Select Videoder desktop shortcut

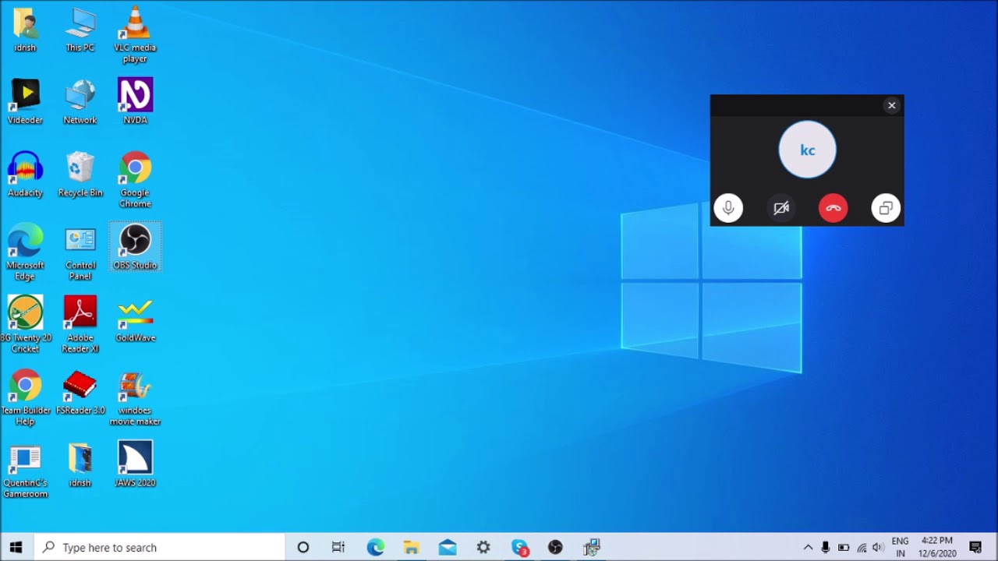point(25,102)
